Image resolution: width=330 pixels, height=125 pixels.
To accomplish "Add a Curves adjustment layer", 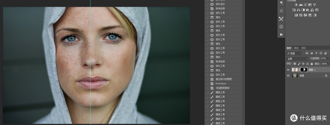I will pyautogui.click(x=305, y=5).
